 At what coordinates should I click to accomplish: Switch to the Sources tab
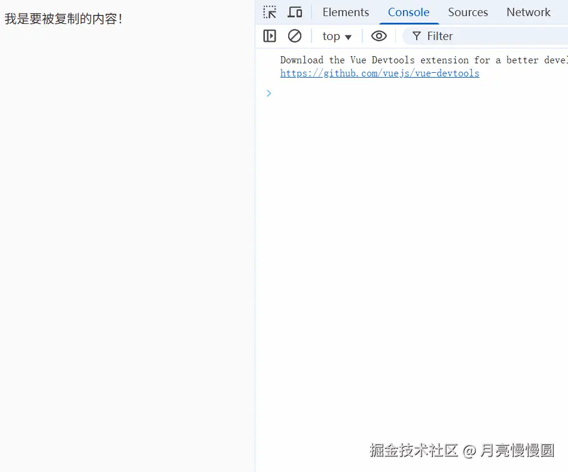[x=467, y=12]
